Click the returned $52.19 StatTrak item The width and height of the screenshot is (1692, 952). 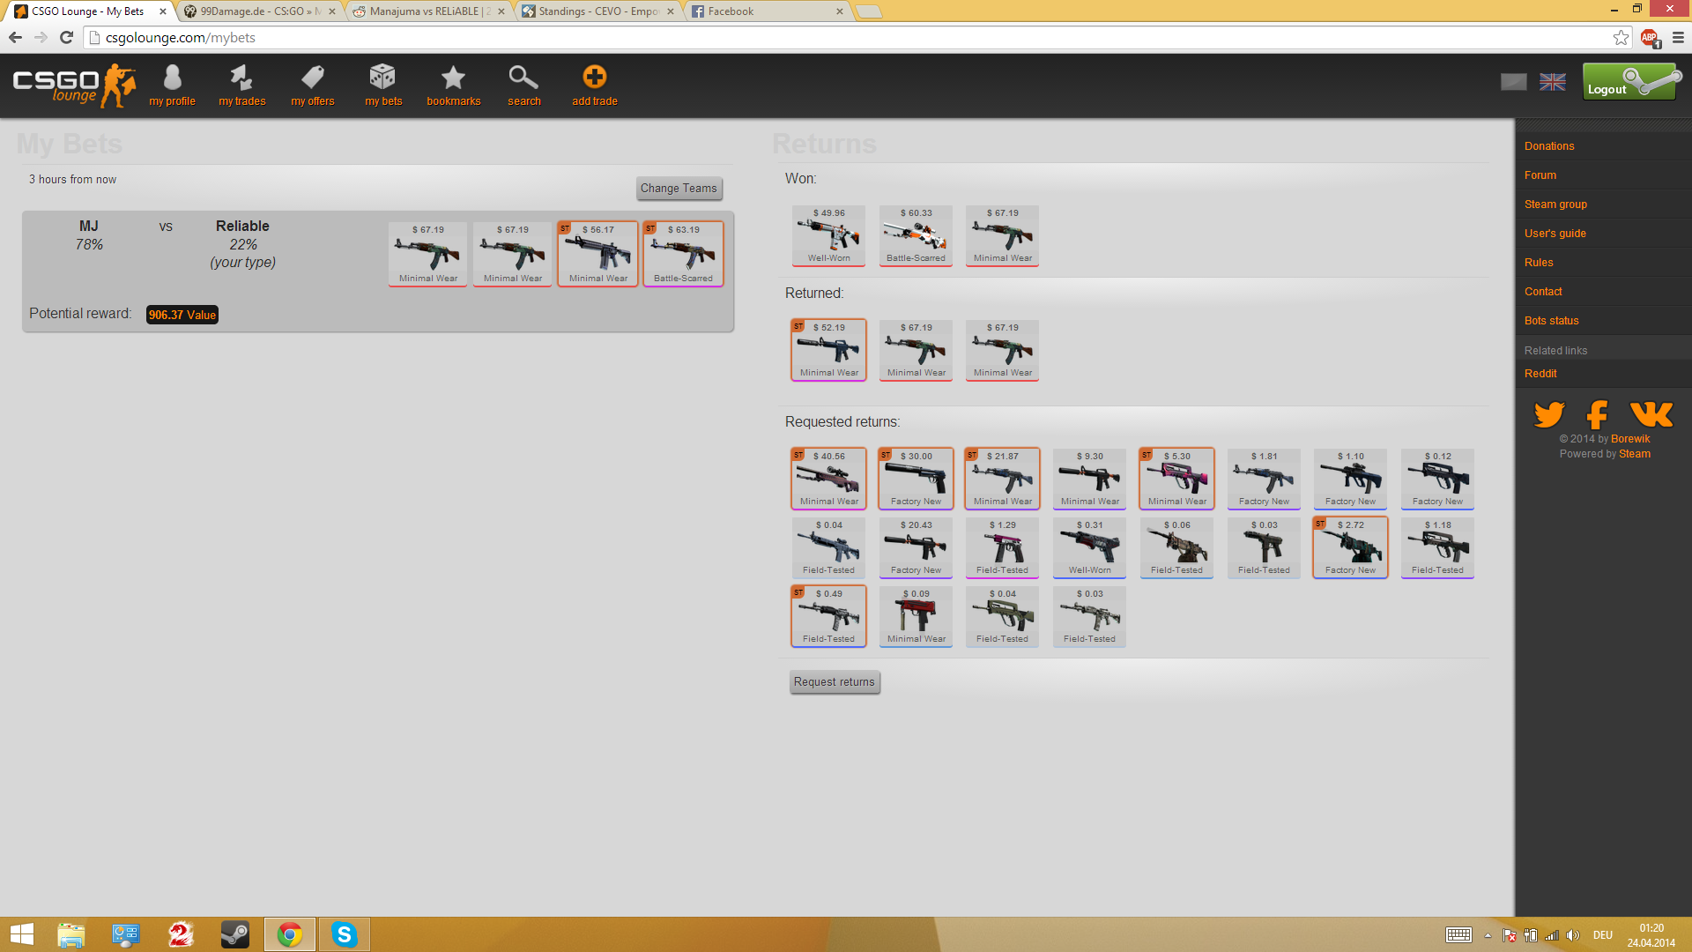828,350
